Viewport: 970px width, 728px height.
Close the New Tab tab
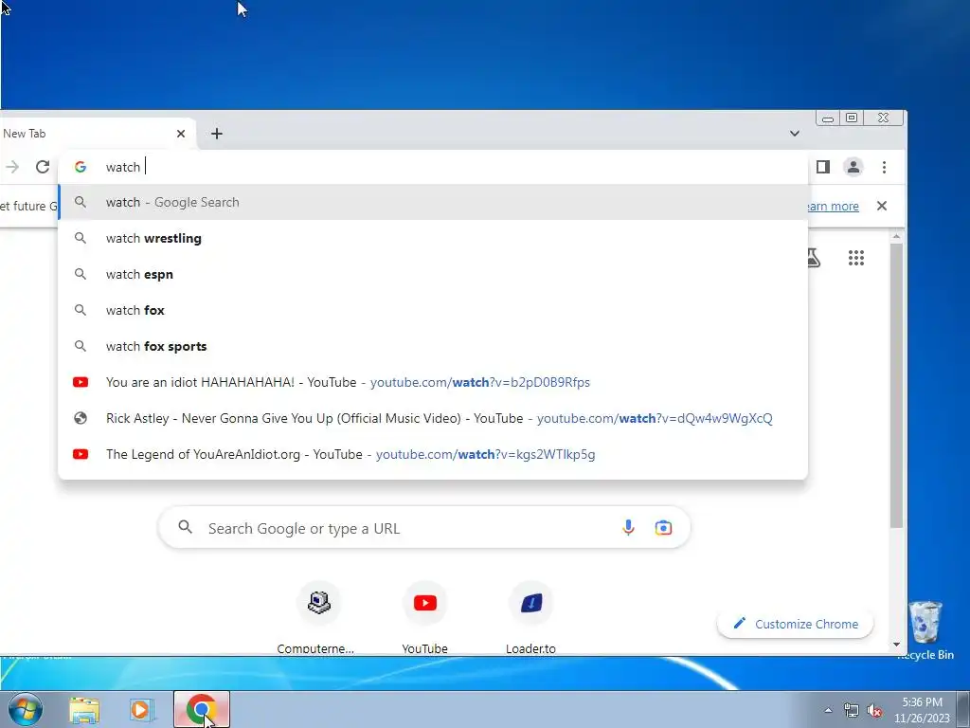[181, 134]
